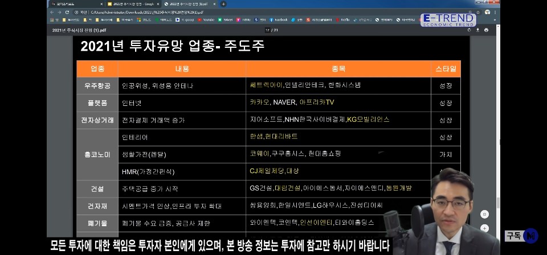
Task: Close the first browser tab
Action: (x=101, y=4)
